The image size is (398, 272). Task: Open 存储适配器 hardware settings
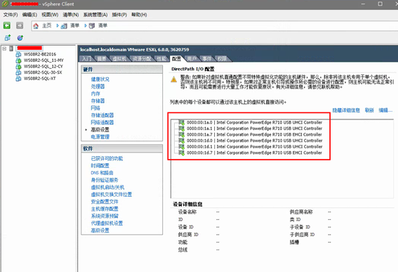(102, 115)
